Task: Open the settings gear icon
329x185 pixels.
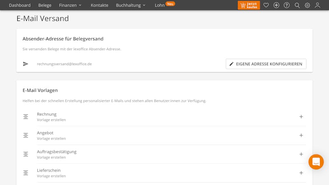Action: coord(307,5)
